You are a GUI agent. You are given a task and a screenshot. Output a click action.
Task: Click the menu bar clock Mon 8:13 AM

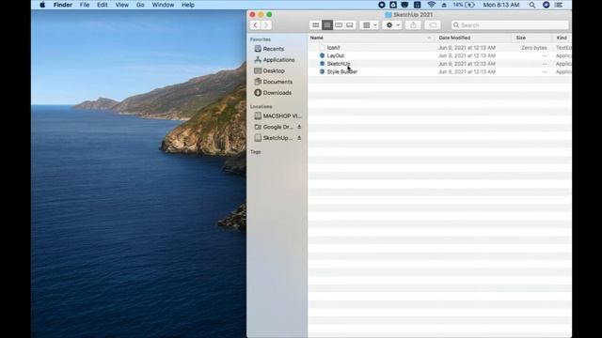tap(501, 5)
